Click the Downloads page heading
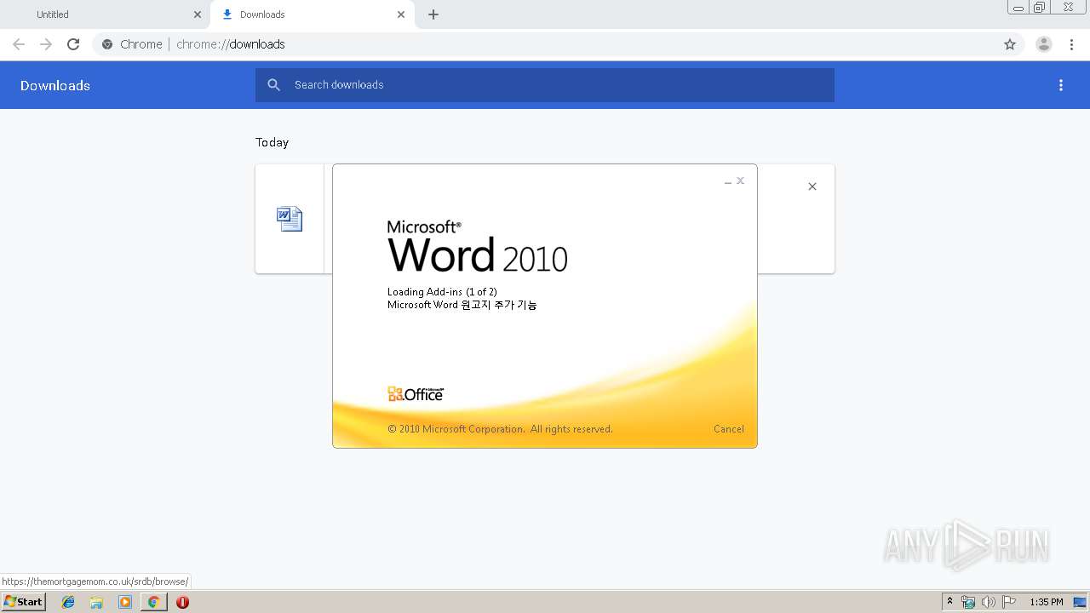The width and height of the screenshot is (1090, 613). tap(55, 85)
